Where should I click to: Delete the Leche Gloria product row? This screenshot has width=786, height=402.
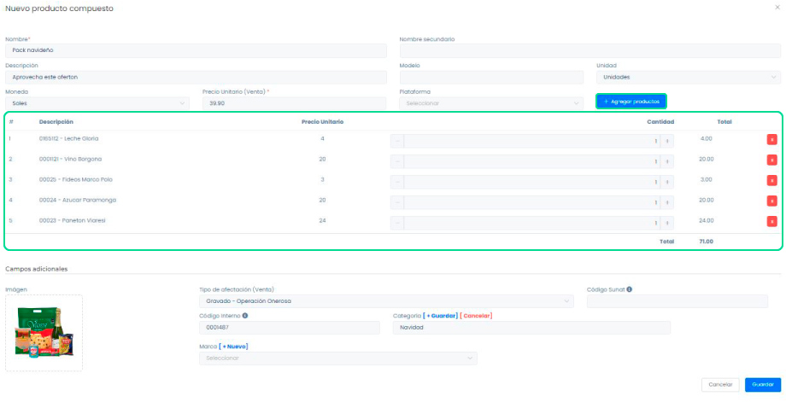[x=771, y=139]
